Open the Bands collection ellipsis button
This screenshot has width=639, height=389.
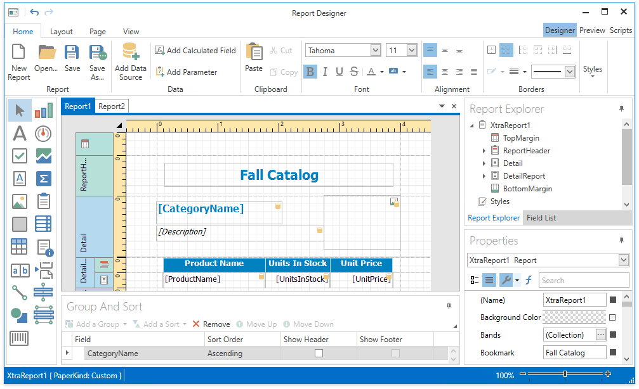(x=601, y=335)
